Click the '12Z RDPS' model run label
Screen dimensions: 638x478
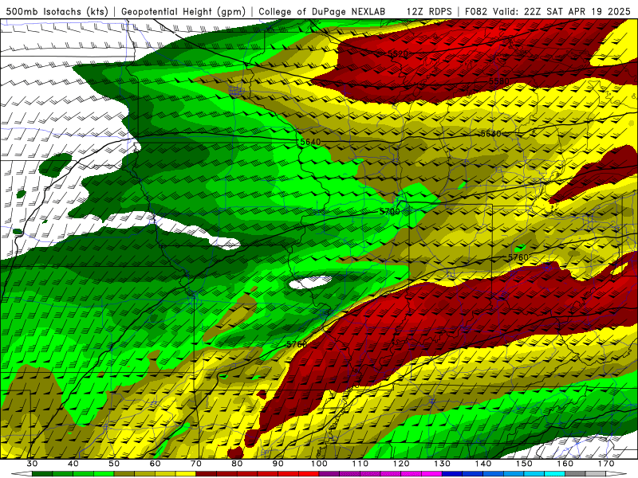429,12
